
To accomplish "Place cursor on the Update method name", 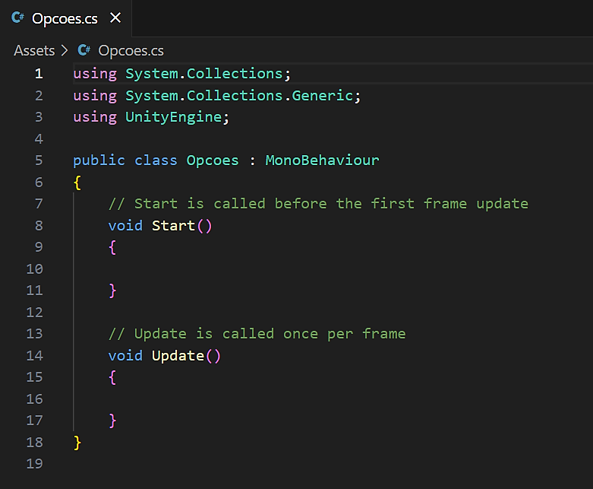I will (x=178, y=356).
